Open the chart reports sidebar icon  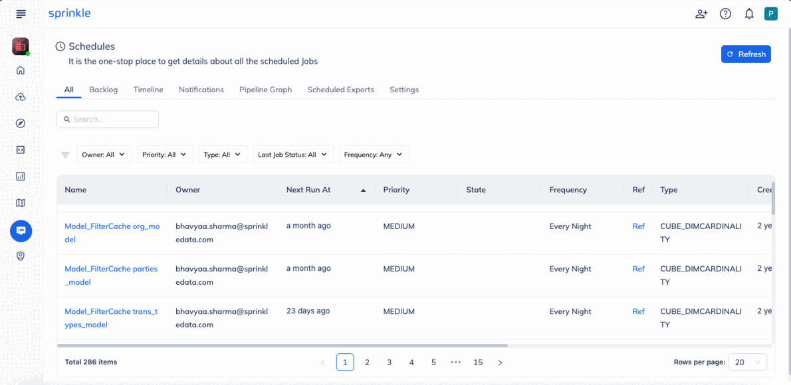pos(21,177)
